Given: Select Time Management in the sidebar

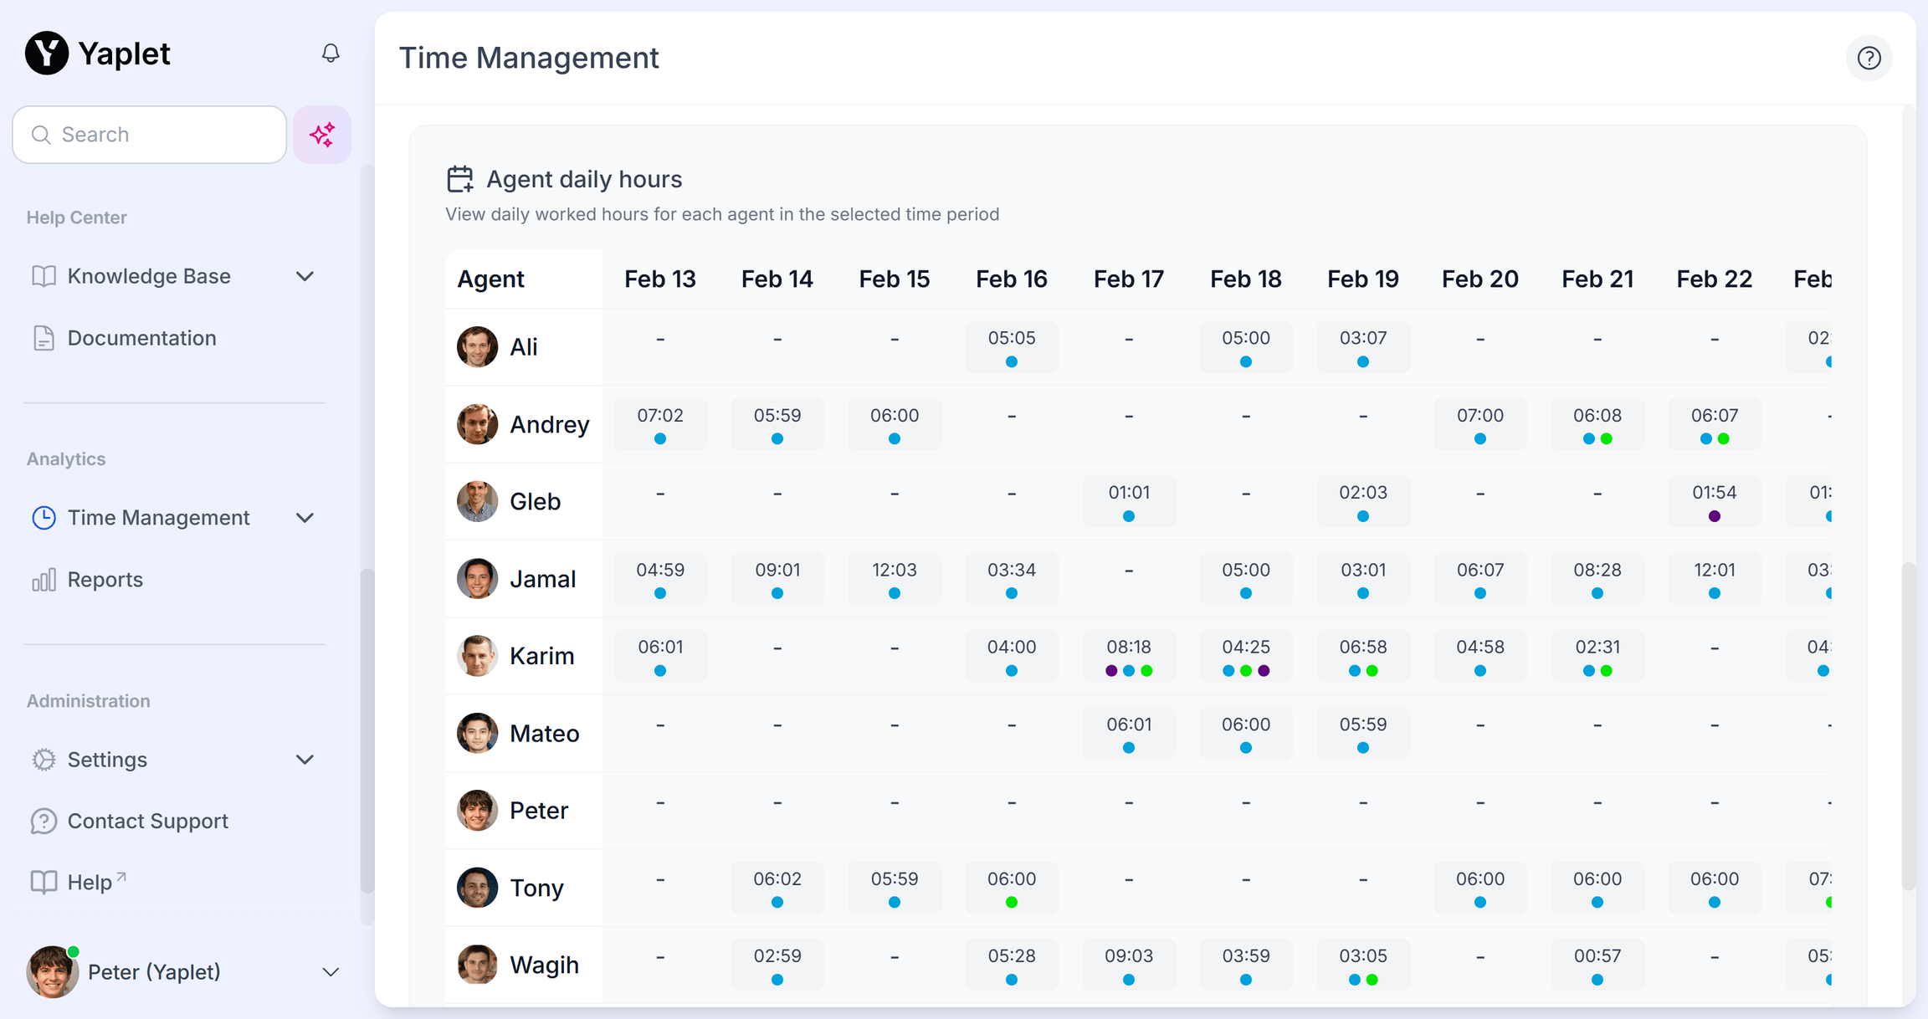Looking at the screenshot, I should 158,518.
